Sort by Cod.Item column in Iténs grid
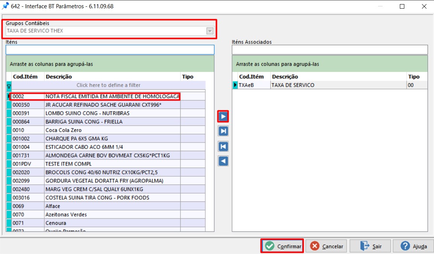434x254 pixels. click(x=28, y=77)
